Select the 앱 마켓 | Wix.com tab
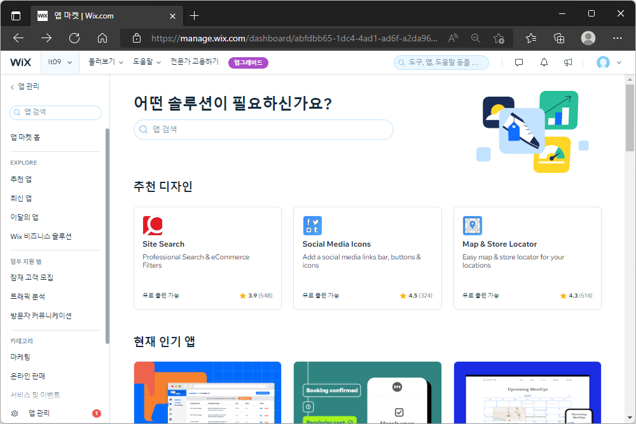The width and height of the screenshot is (636, 424). (107, 16)
